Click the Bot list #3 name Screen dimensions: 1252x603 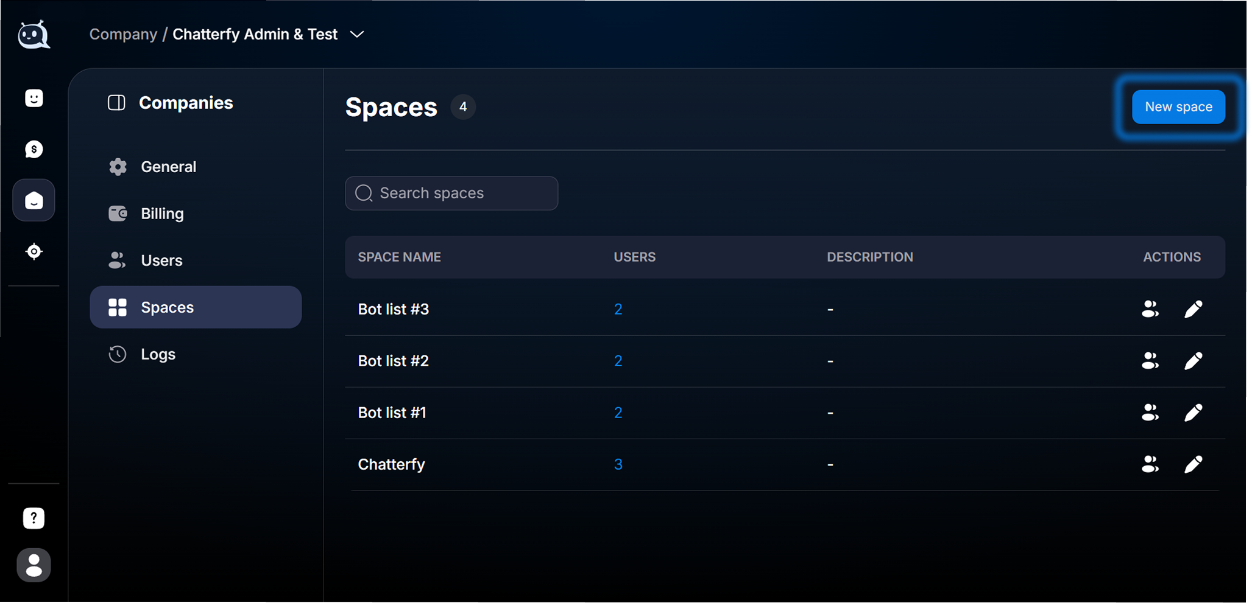pos(394,309)
